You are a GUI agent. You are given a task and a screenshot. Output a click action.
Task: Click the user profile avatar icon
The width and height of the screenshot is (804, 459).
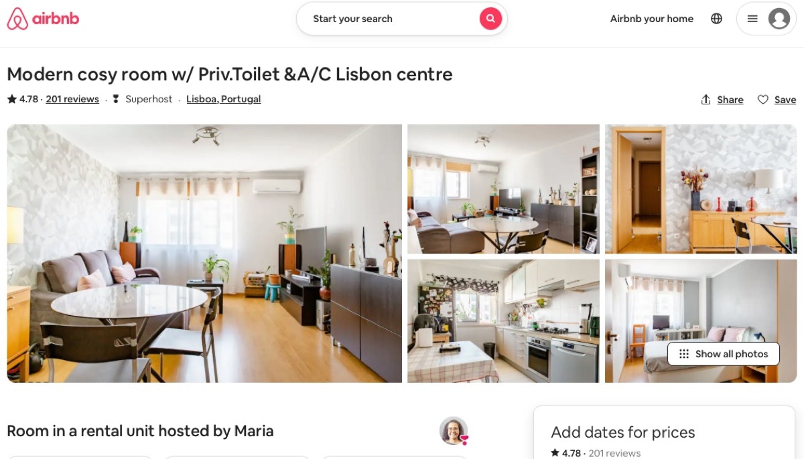(x=779, y=19)
